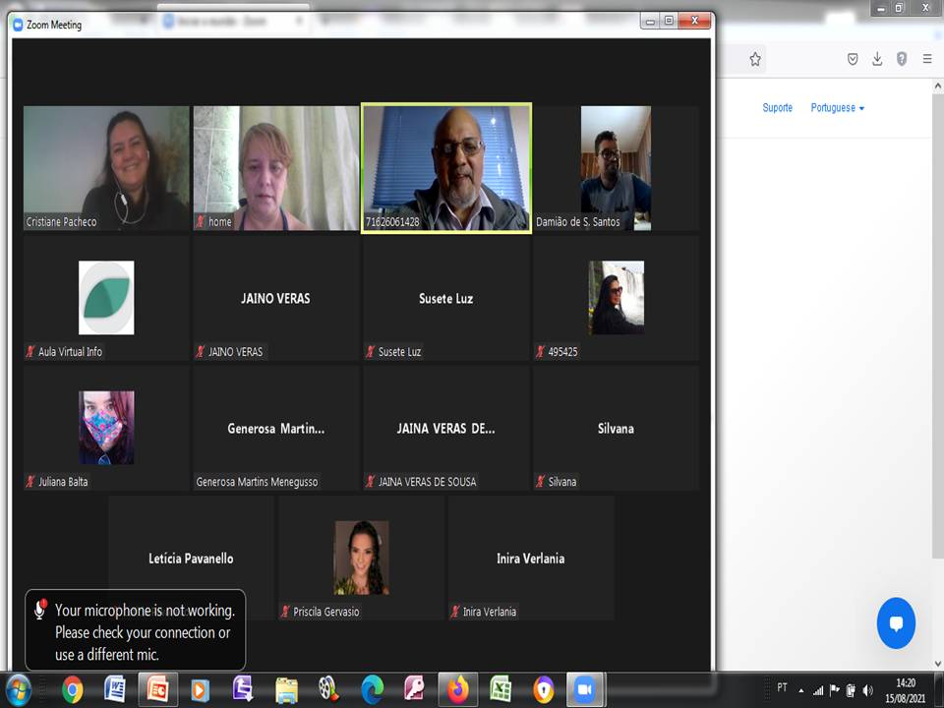Open the Windows Start menu
This screenshot has width=944, height=708.
tap(18, 690)
